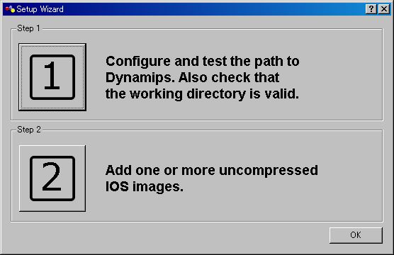
Task: Click the 'Setup Wizard' title text
Action: pyautogui.click(x=40, y=9)
